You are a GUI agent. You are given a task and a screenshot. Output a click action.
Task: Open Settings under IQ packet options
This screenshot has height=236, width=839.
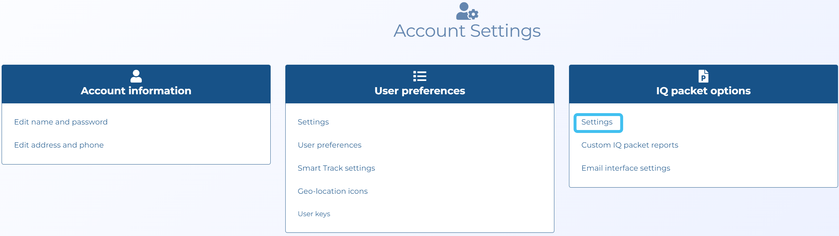tap(597, 122)
